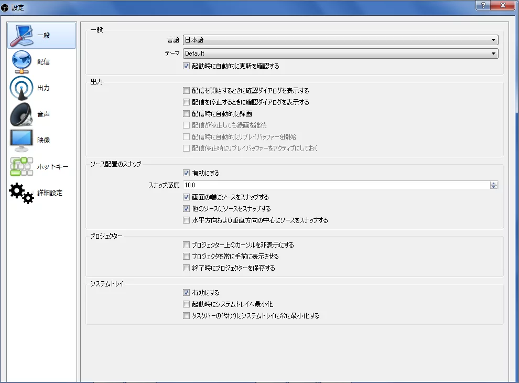519x383 pixels.
Task: Toggle システムトレイ 有効にする checkbox
Action: click(186, 293)
